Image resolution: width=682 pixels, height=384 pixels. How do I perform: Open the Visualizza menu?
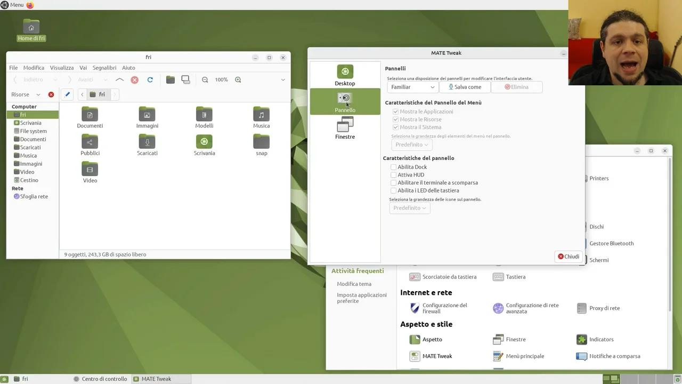click(x=61, y=67)
